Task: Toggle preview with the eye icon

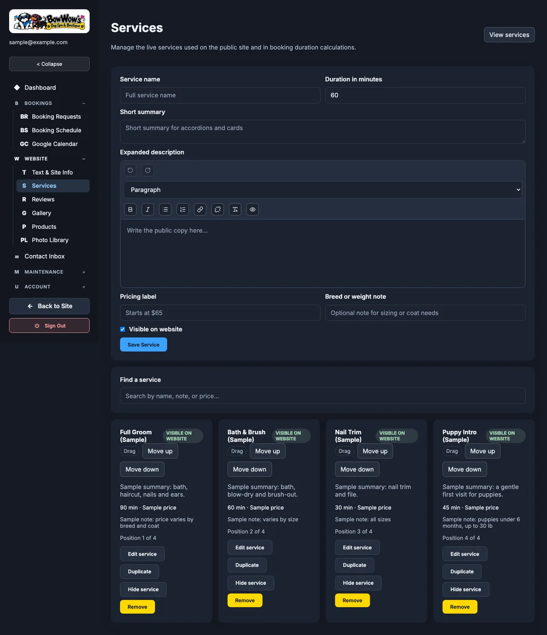Action: pyautogui.click(x=253, y=209)
